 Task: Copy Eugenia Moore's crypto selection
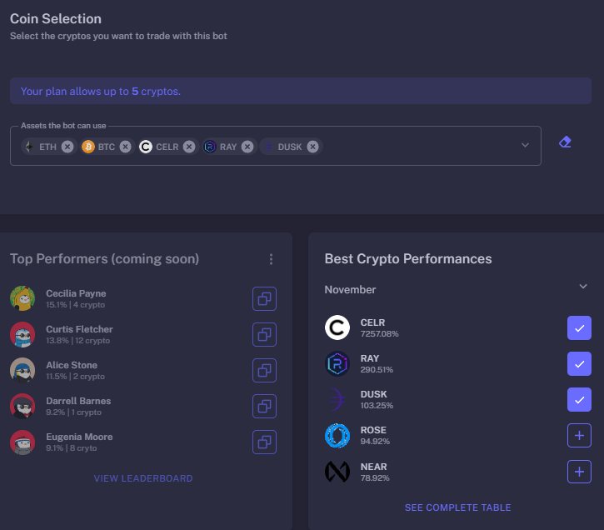[264, 442]
